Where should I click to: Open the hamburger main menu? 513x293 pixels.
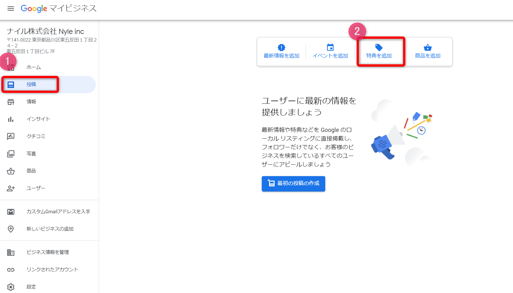(x=11, y=9)
